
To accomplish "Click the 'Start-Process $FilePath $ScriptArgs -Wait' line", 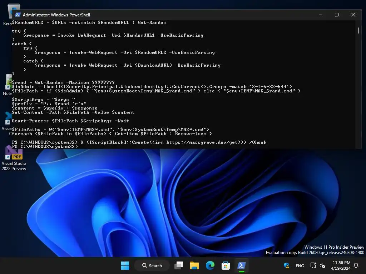I will [x=70, y=121].
